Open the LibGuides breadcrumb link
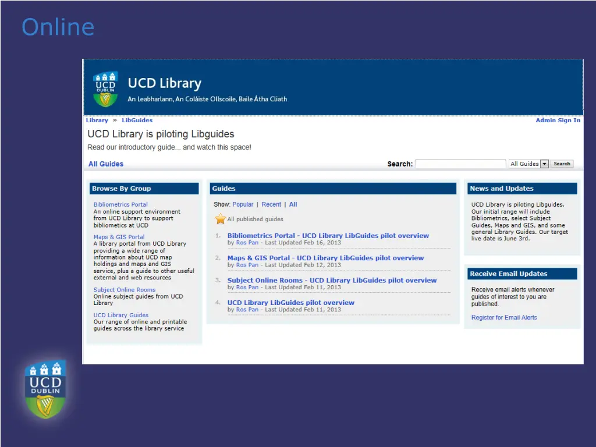The width and height of the screenshot is (596, 447). [137, 120]
